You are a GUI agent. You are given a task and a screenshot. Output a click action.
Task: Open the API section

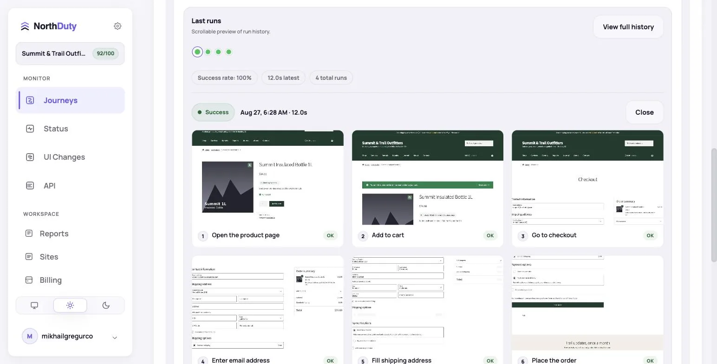pyautogui.click(x=70, y=186)
